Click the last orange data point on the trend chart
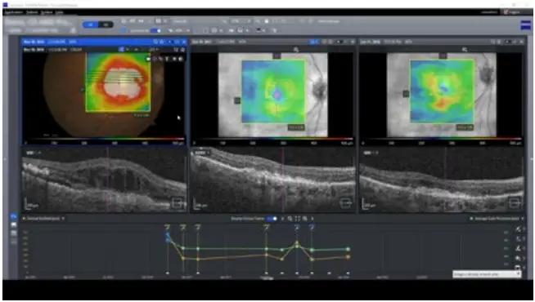This screenshot has height=302, width=535. [x=348, y=257]
